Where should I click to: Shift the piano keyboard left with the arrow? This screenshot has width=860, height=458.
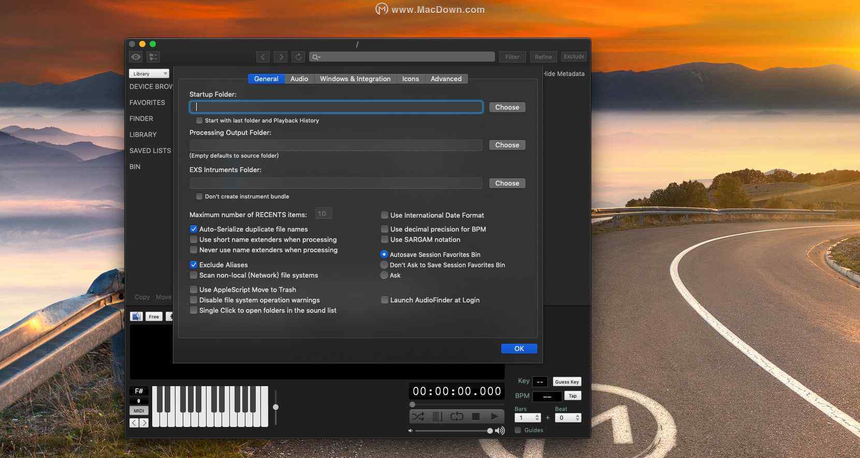coord(134,423)
